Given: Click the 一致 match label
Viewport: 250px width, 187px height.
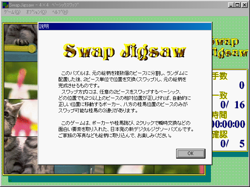Looking at the screenshot, I should tap(220, 95).
